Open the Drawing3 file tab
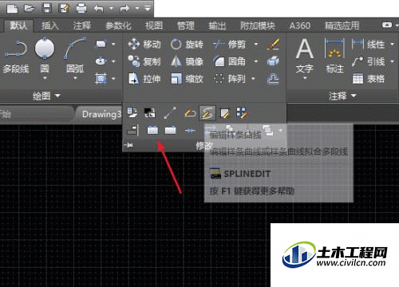 click(101, 114)
